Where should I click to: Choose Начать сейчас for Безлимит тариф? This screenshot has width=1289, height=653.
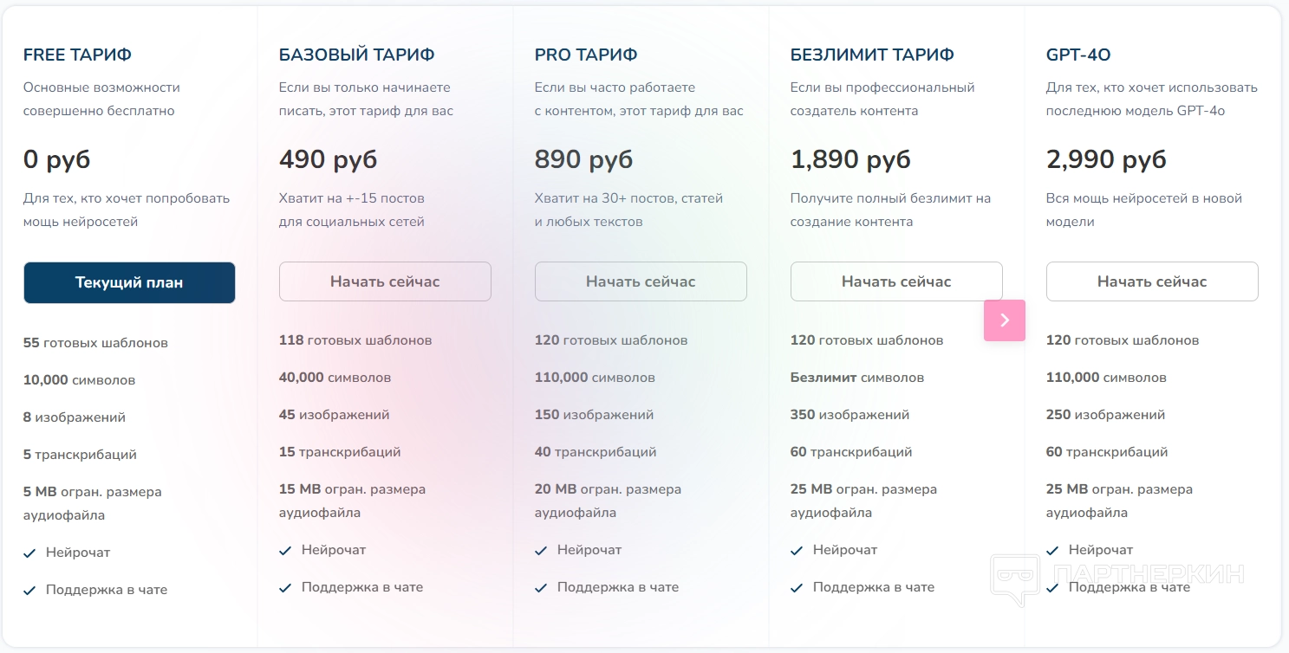[x=896, y=281]
